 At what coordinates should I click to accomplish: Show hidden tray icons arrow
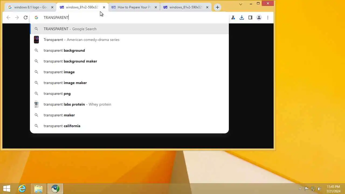click(x=300, y=189)
